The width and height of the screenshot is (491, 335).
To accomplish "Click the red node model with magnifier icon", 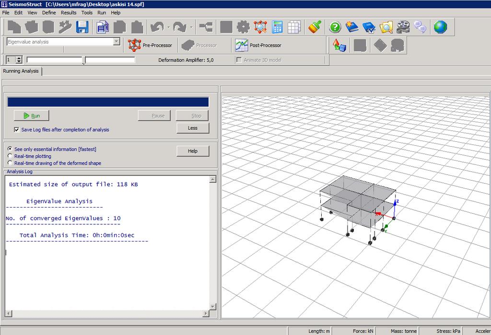I will click(260, 27).
